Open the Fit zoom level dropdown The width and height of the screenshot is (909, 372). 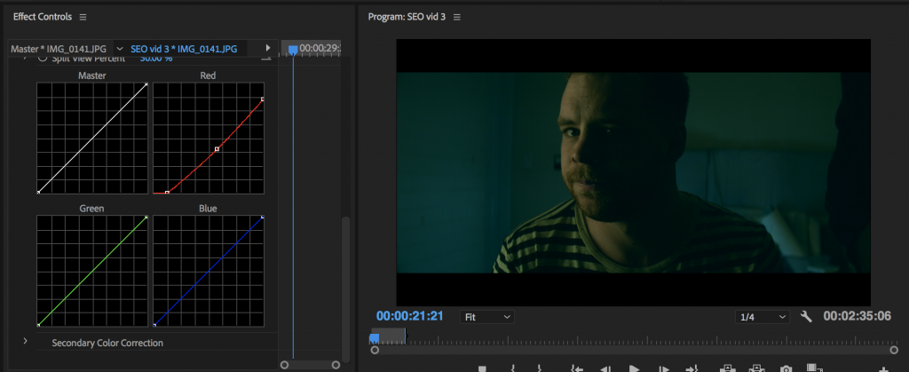(487, 317)
